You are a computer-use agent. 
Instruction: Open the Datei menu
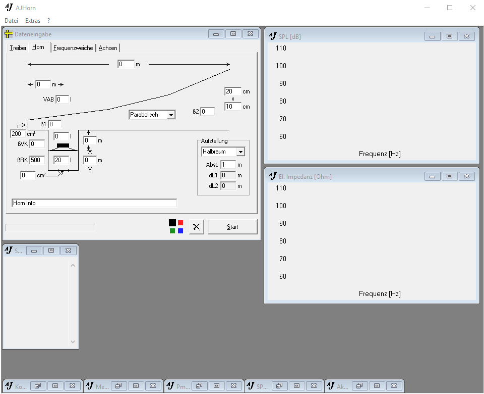pyautogui.click(x=12, y=21)
